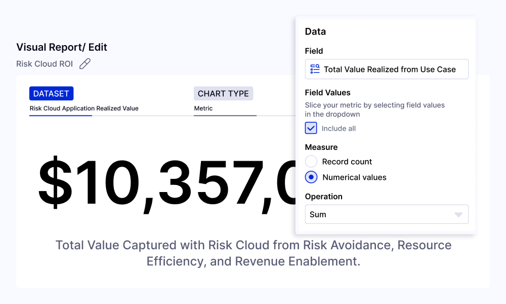This screenshot has width=506, height=304.
Task: Select the Record count radio option
Action: point(311,162)
